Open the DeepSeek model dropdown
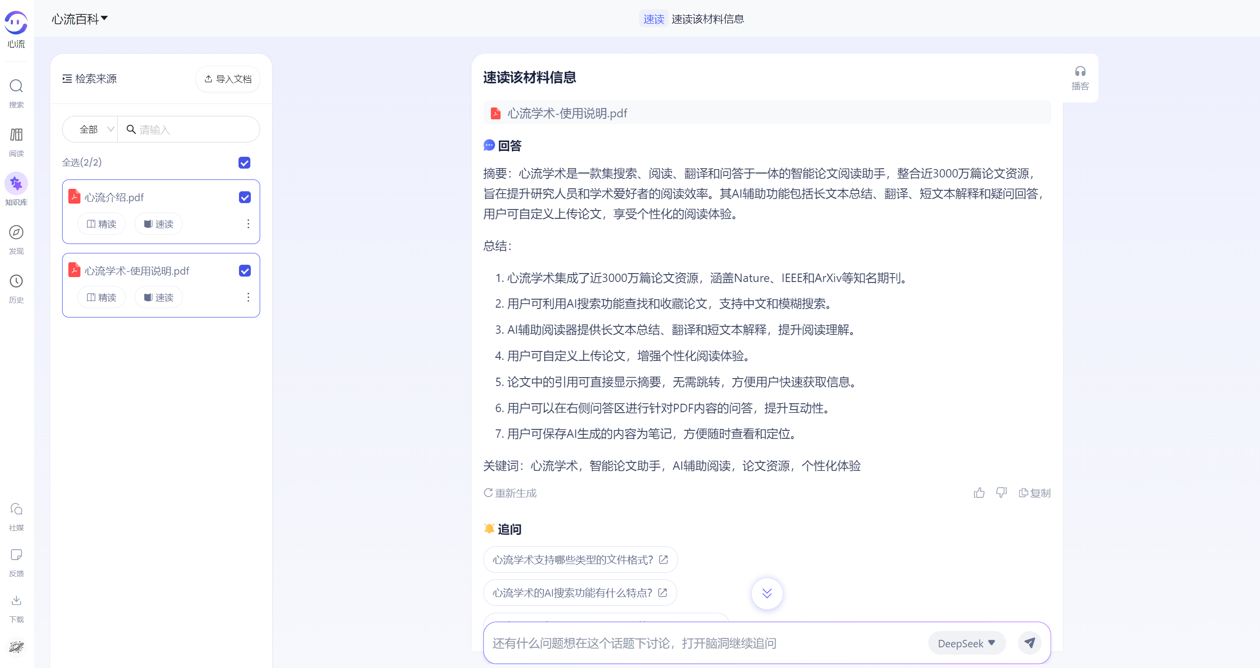The height and width of the screenshot is (668, 1260). point(966,643)
